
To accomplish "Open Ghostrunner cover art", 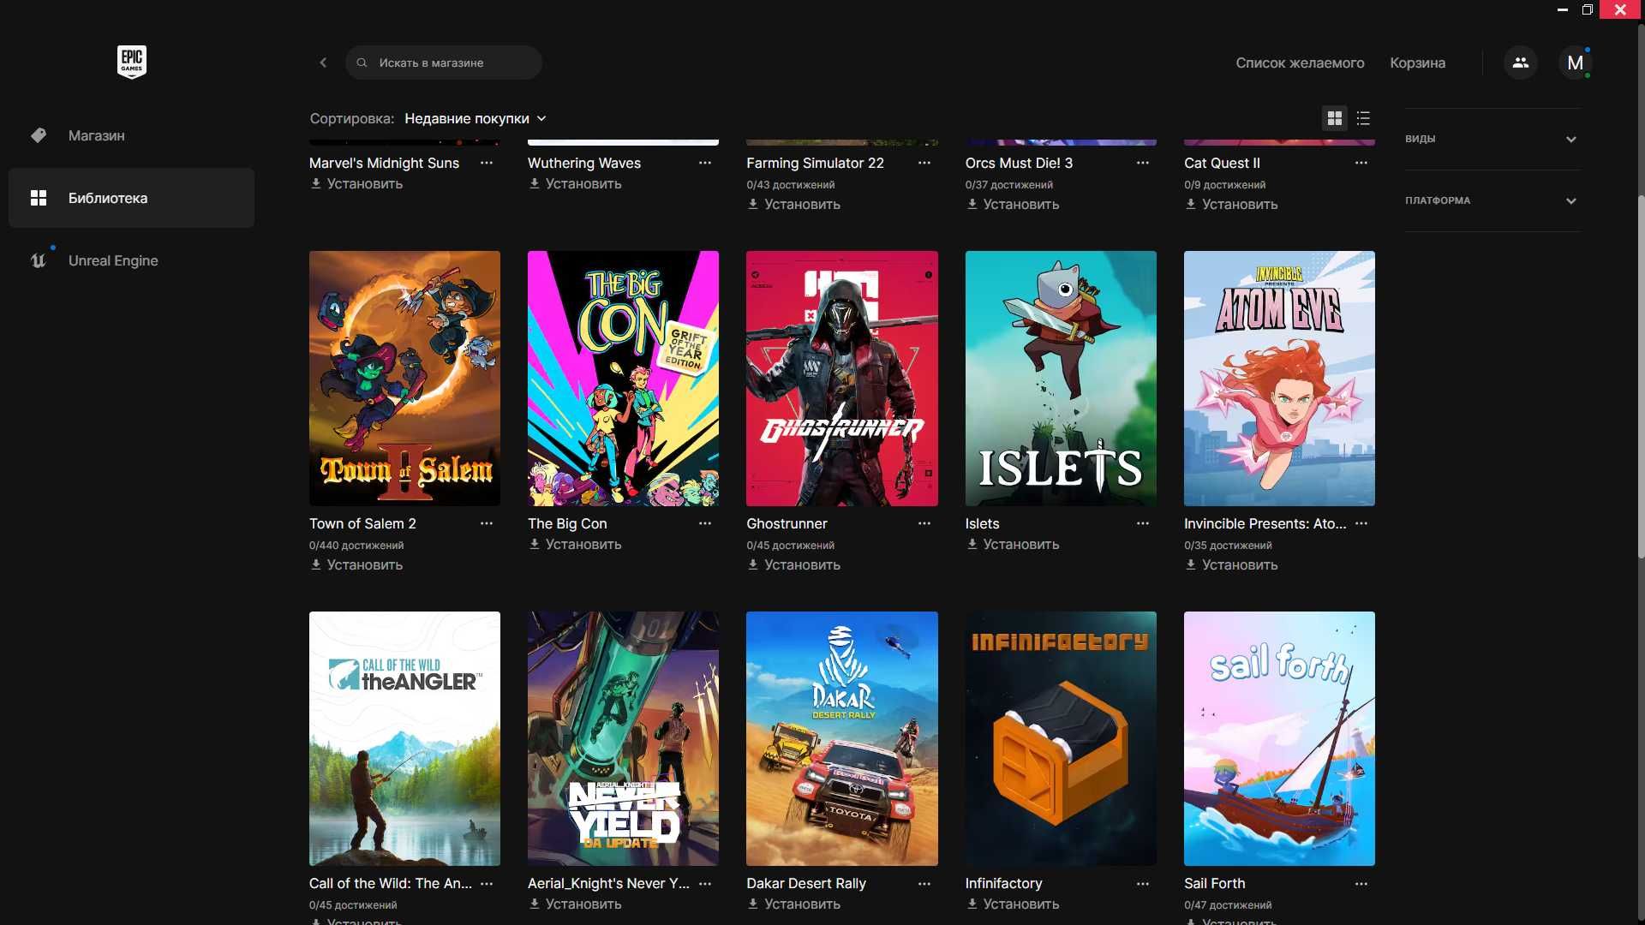I will tap(841, 378).
